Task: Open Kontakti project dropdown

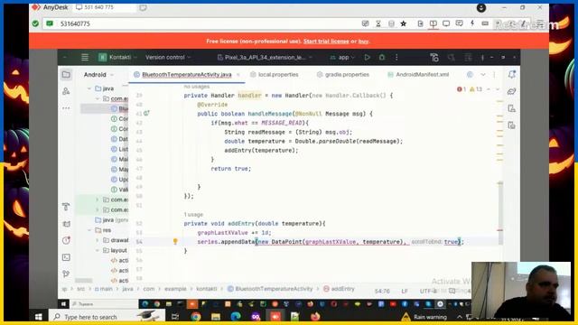Action: [x=118, y=57]
